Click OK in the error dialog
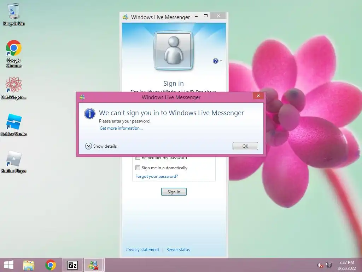Image resolution: width=362 pixels, height=272 pixels. 245,146
